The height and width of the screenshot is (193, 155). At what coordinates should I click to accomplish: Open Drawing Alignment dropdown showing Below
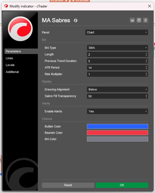click(118, 90)
